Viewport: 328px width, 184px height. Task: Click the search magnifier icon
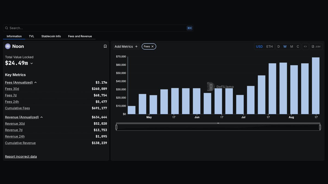point(7,28)
